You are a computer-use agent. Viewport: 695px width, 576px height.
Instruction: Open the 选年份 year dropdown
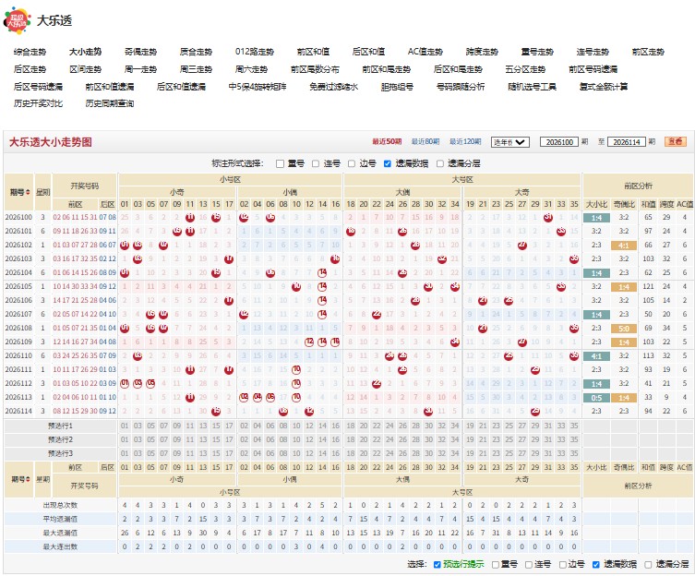[510, 142]
